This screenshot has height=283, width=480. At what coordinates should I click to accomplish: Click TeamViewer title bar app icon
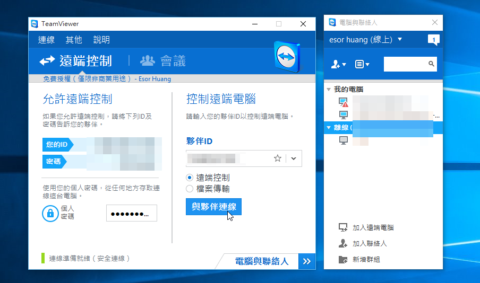(x=35, y=24)
